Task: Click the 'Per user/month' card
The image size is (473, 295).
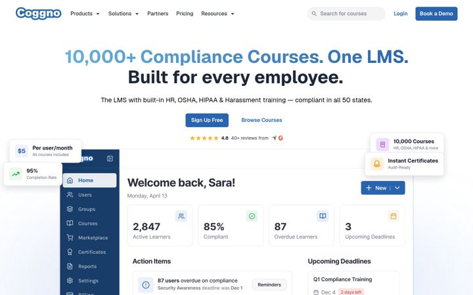Action: 45,151
